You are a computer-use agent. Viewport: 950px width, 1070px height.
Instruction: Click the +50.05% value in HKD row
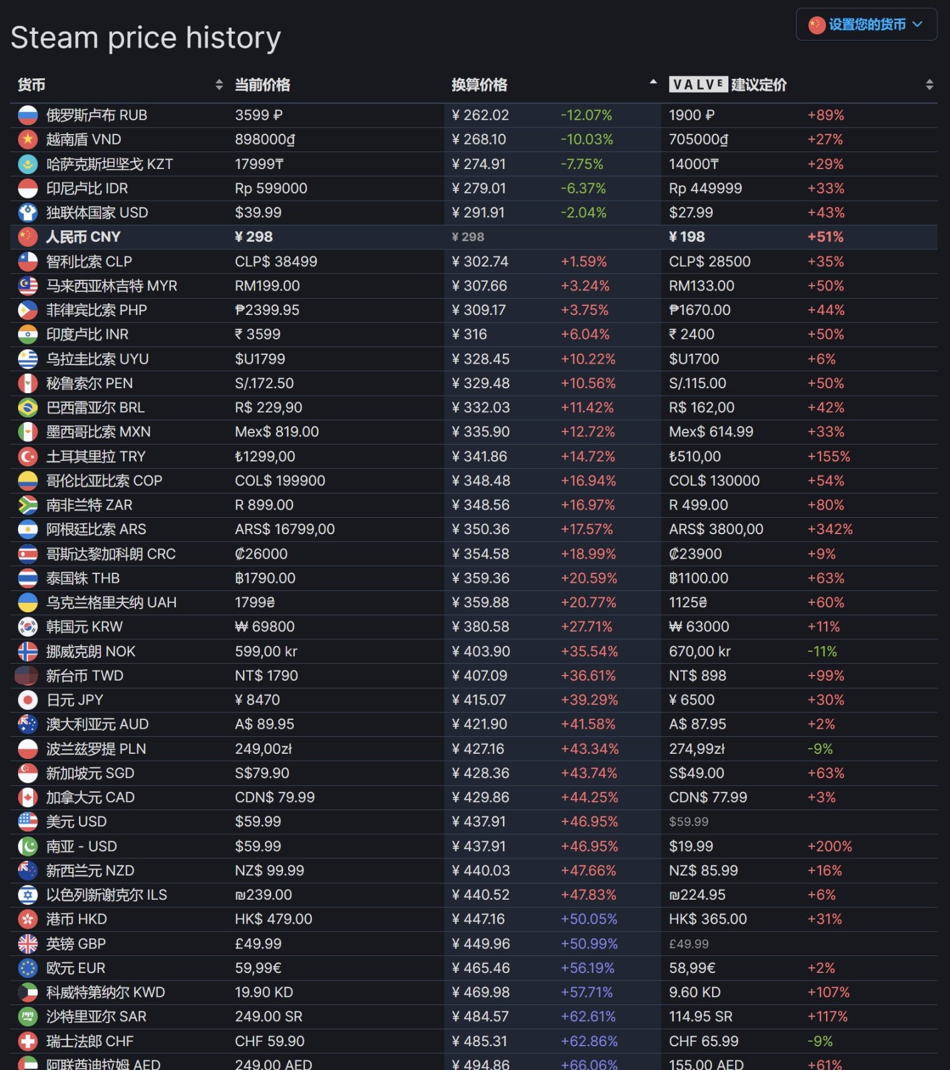point(589,919)
